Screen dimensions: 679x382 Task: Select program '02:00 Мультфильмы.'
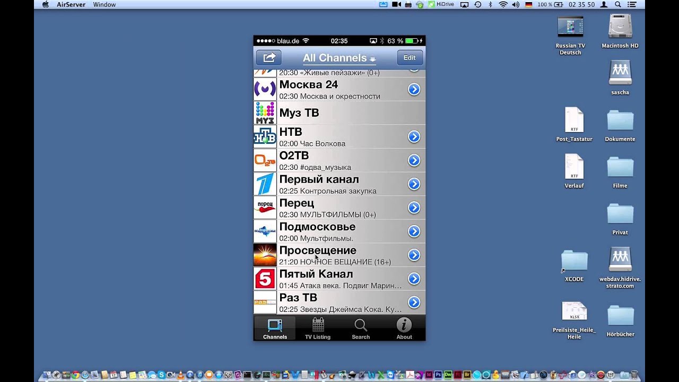tap(316, 239)
